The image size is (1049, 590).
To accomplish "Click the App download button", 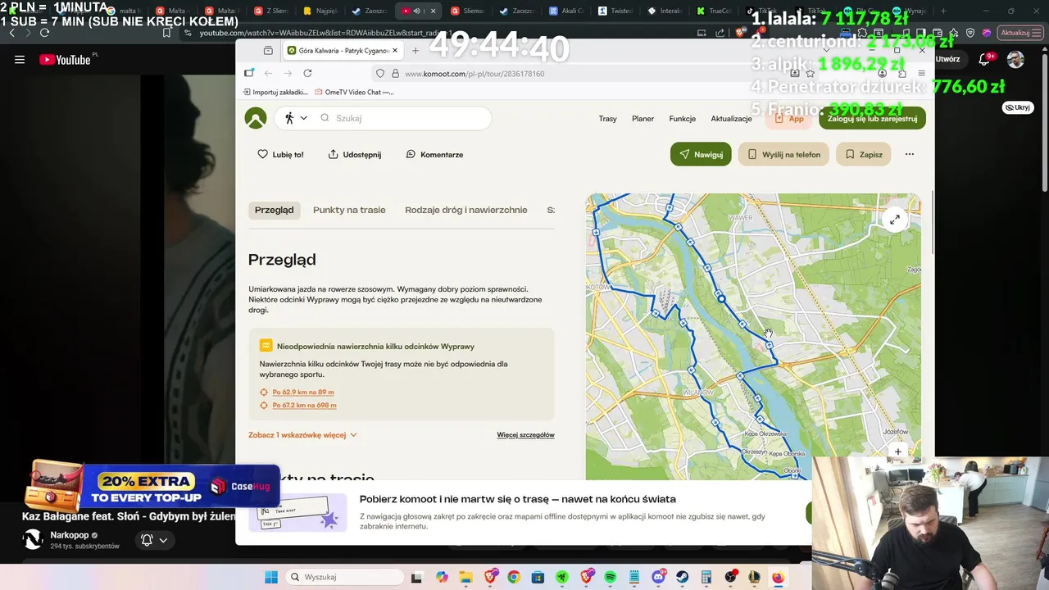I will pyautogui.click(x=789, y=119).
